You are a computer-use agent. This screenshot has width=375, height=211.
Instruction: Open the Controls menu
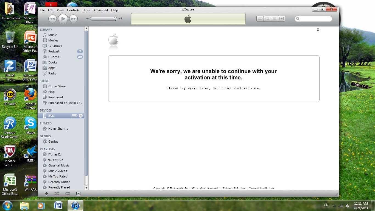pos(73,10)
